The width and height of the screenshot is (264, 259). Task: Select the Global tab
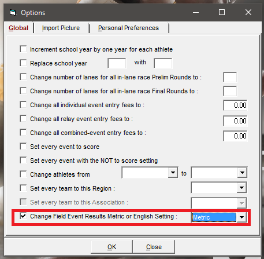18,28
